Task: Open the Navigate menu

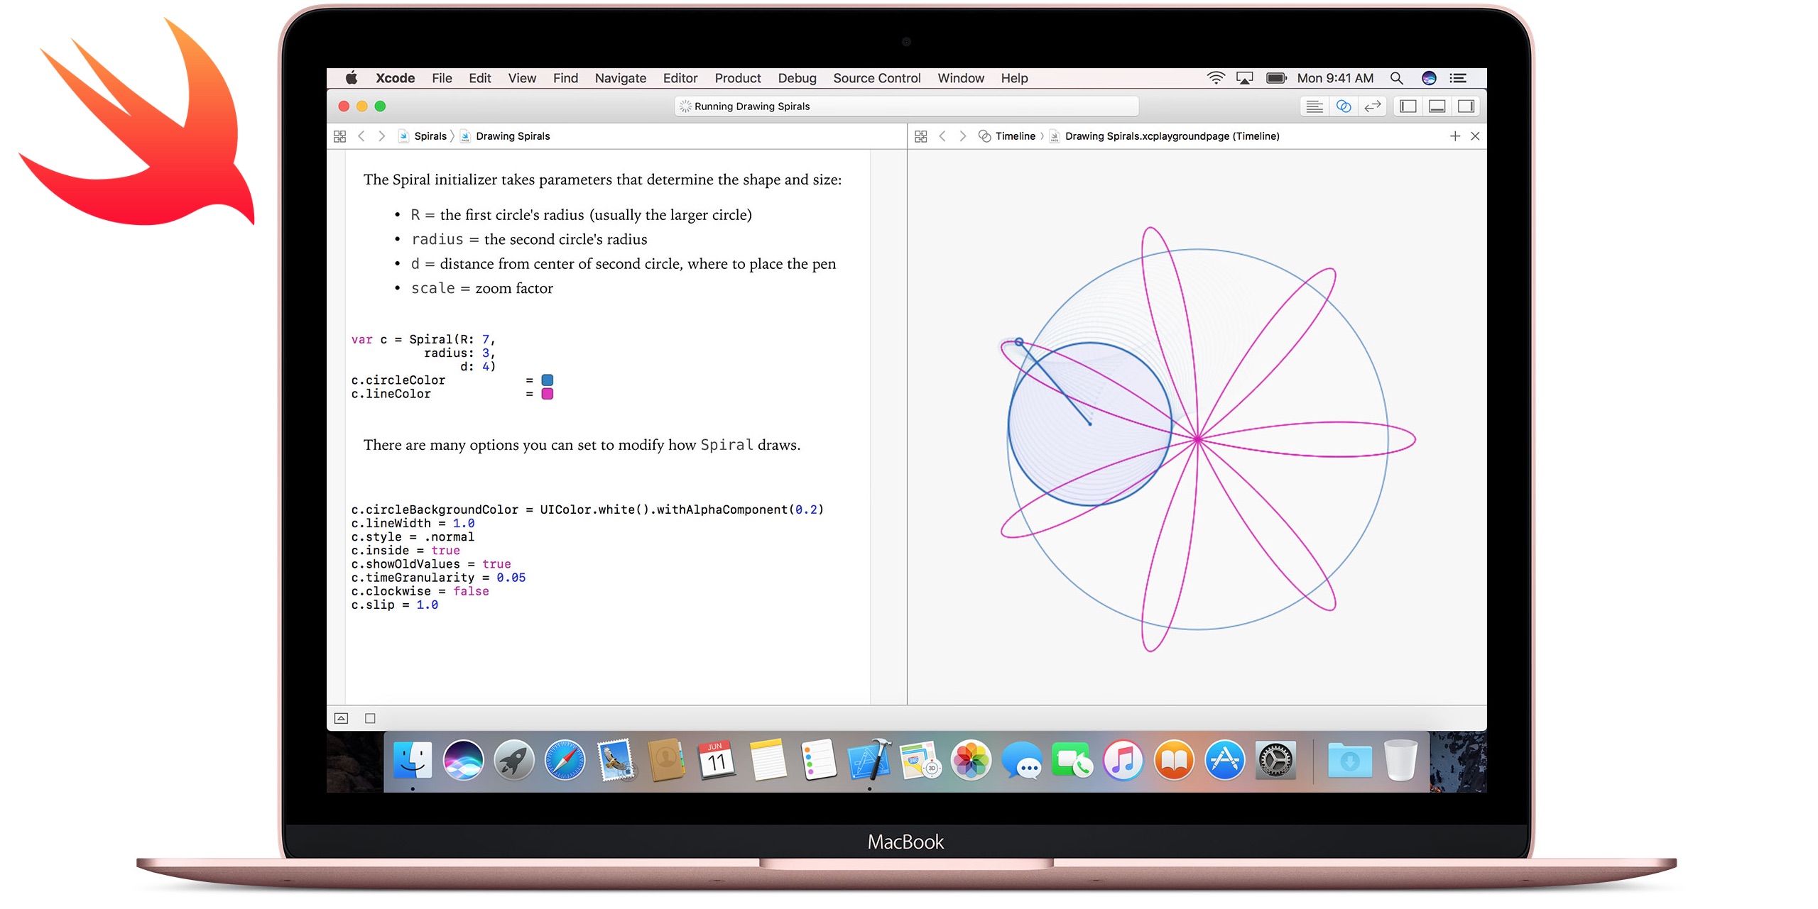Action: tap(620, 78)
